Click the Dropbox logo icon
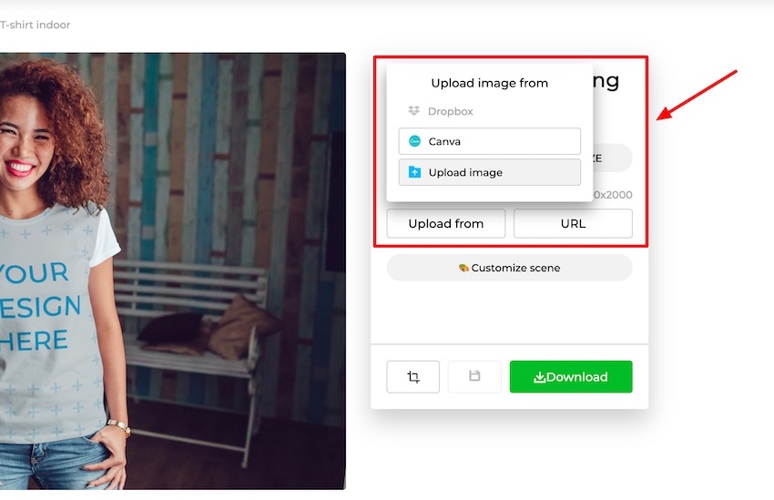The width and height of the screenshot is (774, 500). pyautogui.click(x=413, y=110)
